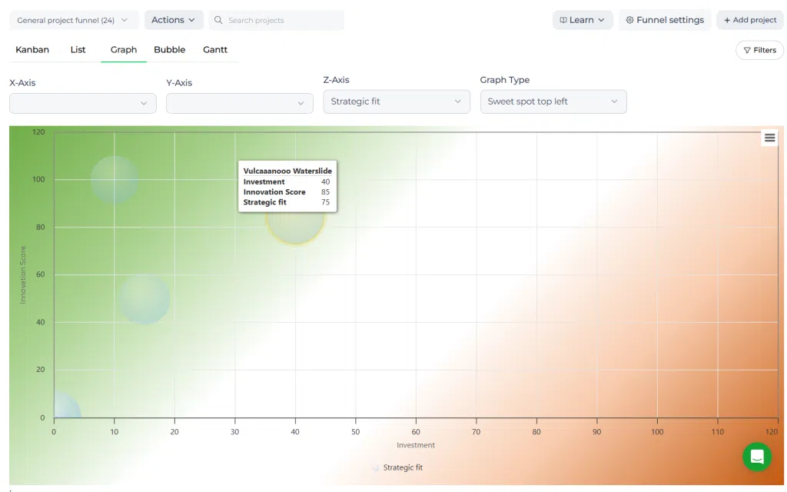Click the Learn book icon

point(563,20)
